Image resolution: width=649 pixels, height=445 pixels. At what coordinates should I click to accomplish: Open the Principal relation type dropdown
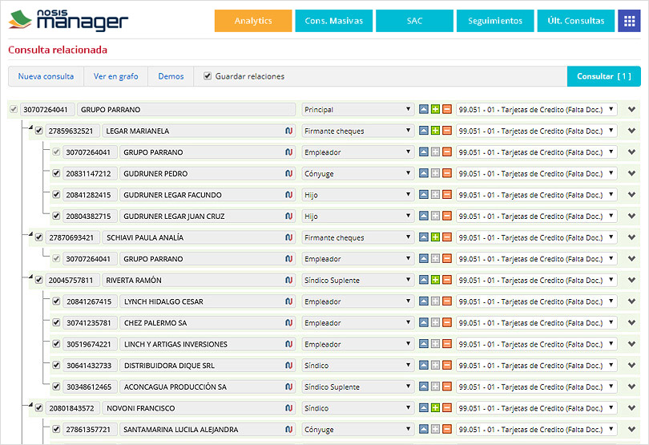pos(357,109)
